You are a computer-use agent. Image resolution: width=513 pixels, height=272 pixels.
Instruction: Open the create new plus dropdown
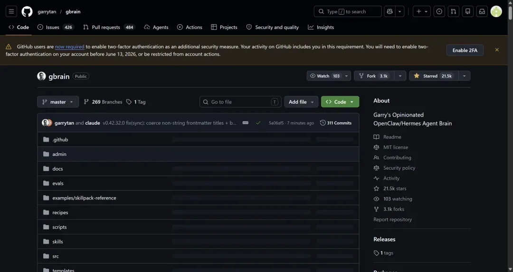422,11
